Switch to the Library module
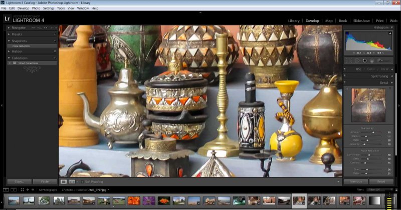This screenshot has width=401, height=210. pos(294,20)
